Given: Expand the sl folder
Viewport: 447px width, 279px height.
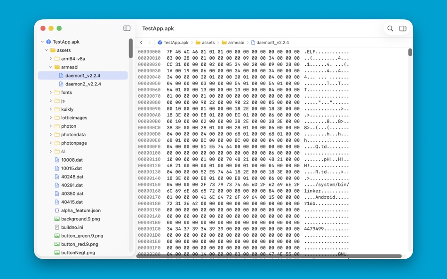Looking at the screenshot, I should (x=51, y=151).
